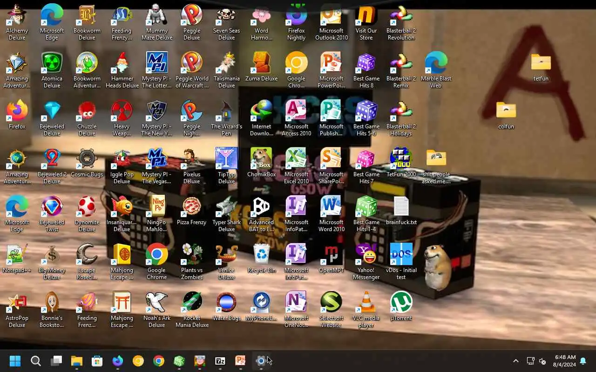Open the ChomikBox shortcut

coord(262,163)
